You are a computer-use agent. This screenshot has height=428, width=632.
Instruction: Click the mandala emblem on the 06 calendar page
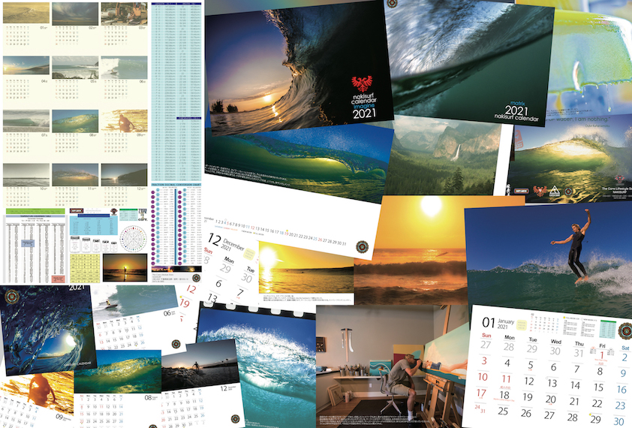click(x=176, y=344)
